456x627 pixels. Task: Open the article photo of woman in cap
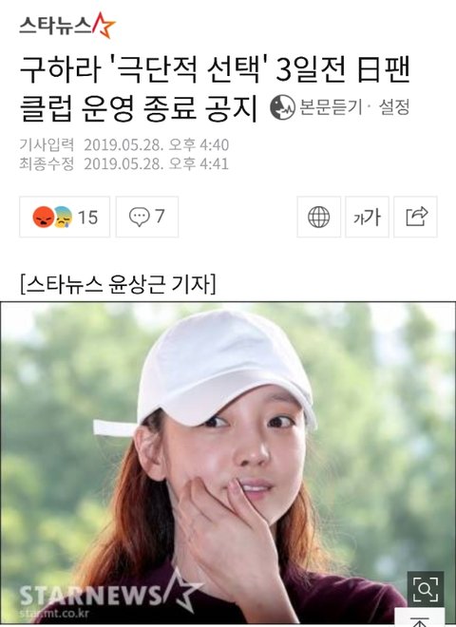pyautogui.click(x=228, y=464)
